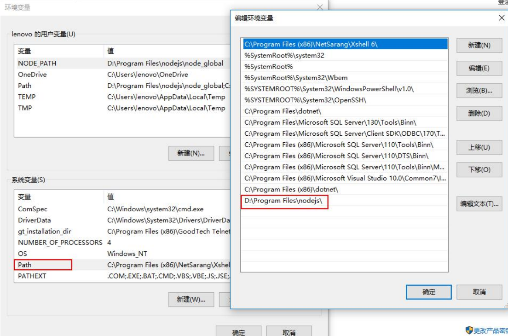Viewport: 508px width, 336px height.
Task: Click 编辑文本(T)... button
Action: pos(479,204)
